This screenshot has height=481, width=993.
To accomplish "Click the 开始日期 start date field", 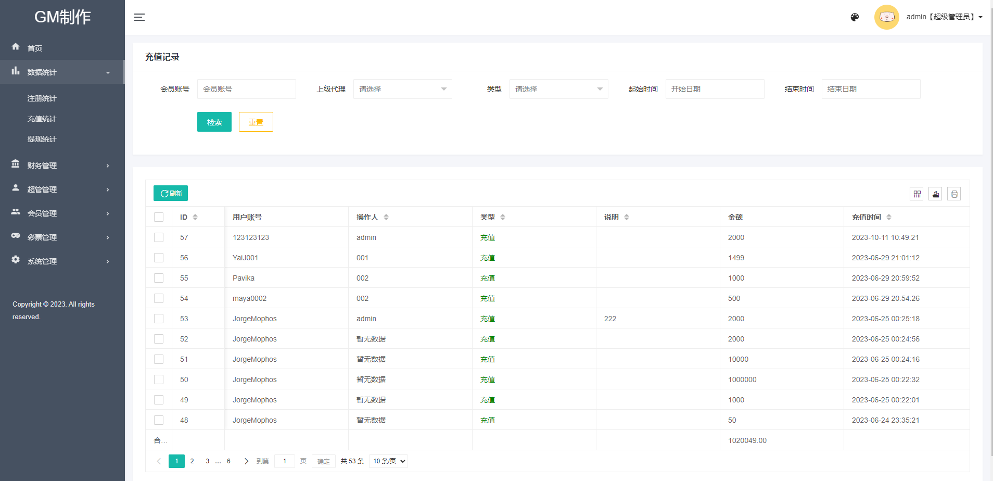I will click(x=715, y=89).
